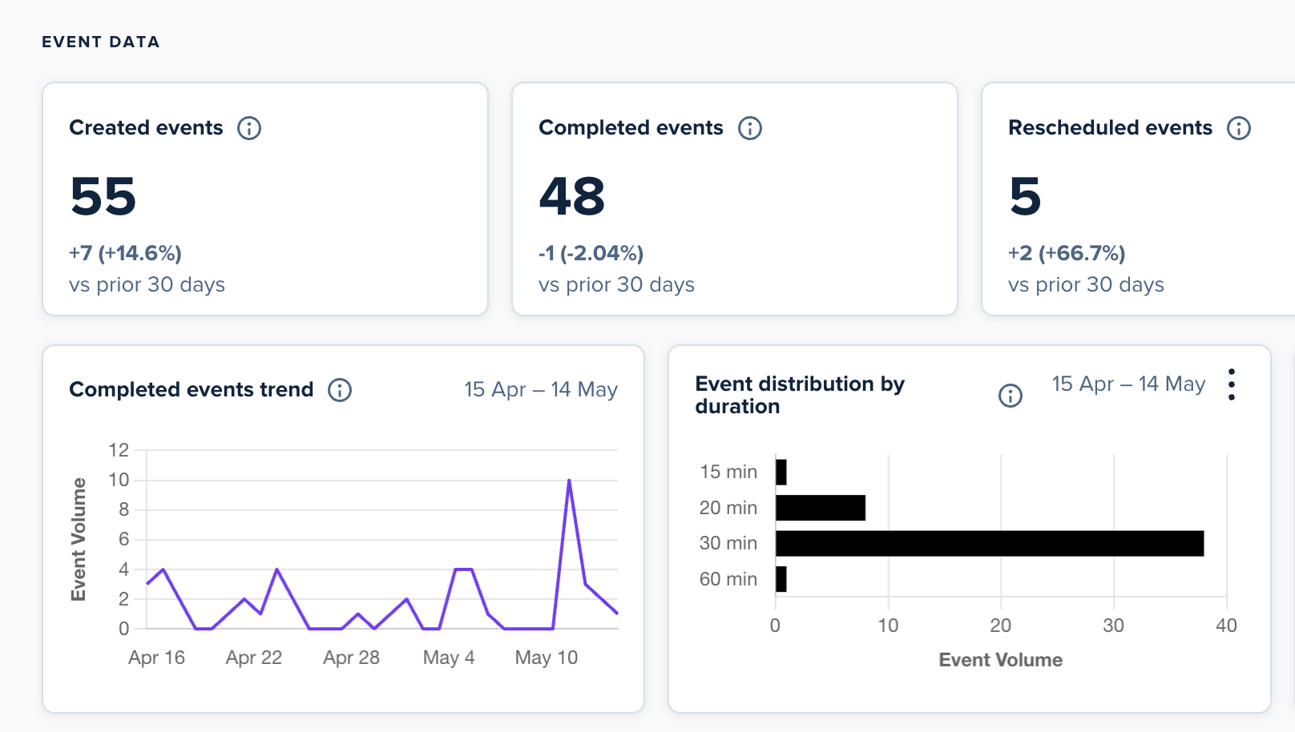Click the 60 min bar in duration chart
This screenshot has height=732, width=1295.
tap(781, 579)
